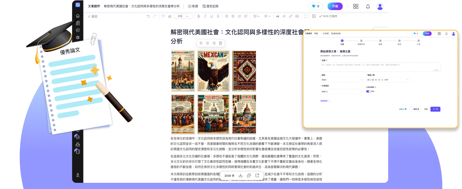Open the user avatar menu in the main header
Screen dimensions: 462x189
[x=380, y=6]
